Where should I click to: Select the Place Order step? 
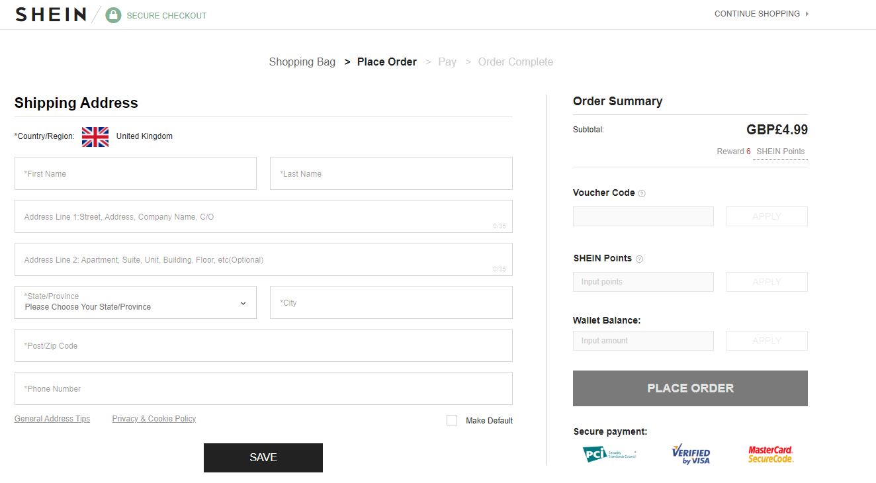pyautogui.click(x=387, y=62)
